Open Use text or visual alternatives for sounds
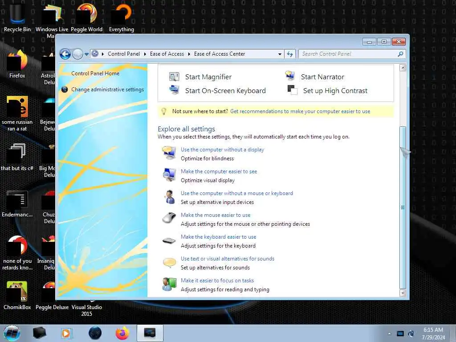The width and height of the screenshot is (456, 342). click(228, 259)
